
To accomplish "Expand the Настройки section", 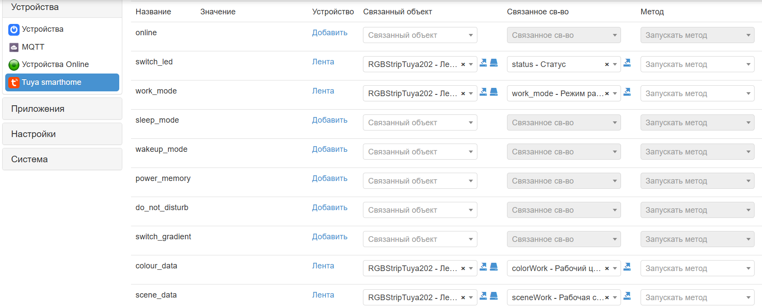I will [x=34, y=134].
